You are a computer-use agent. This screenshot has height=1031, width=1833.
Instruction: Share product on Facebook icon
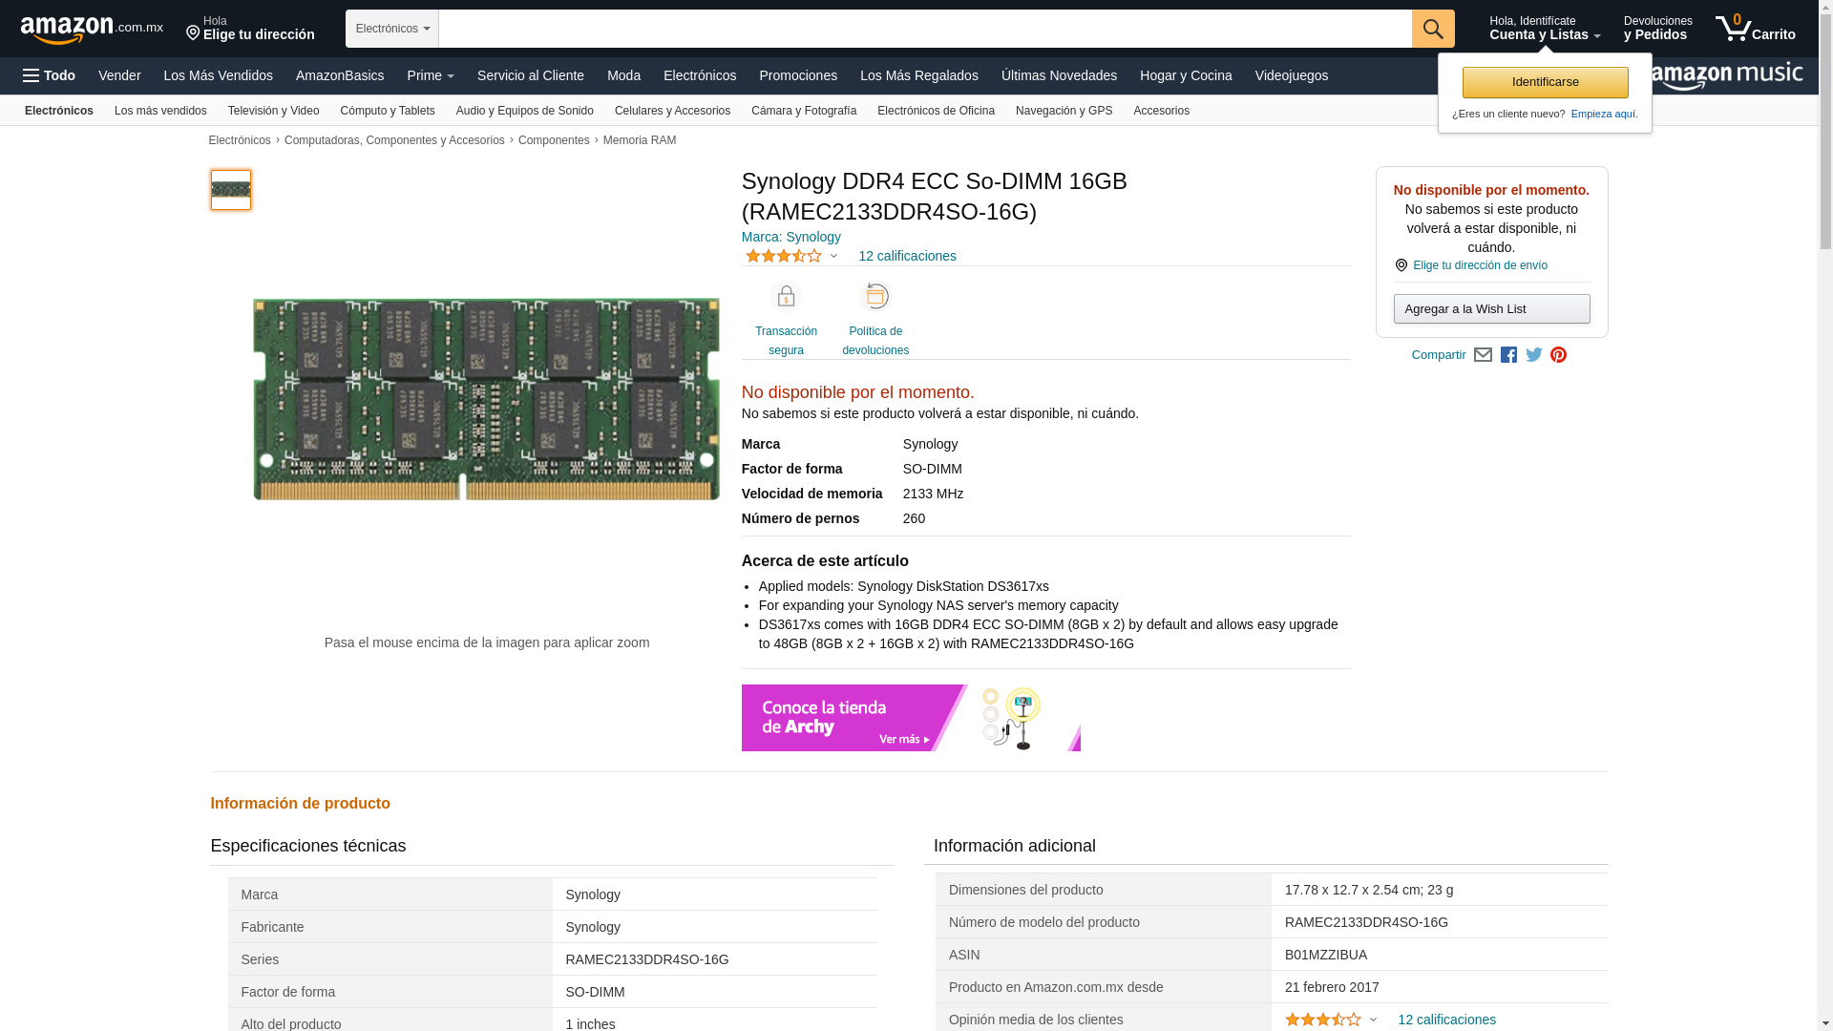point(1508,355)
